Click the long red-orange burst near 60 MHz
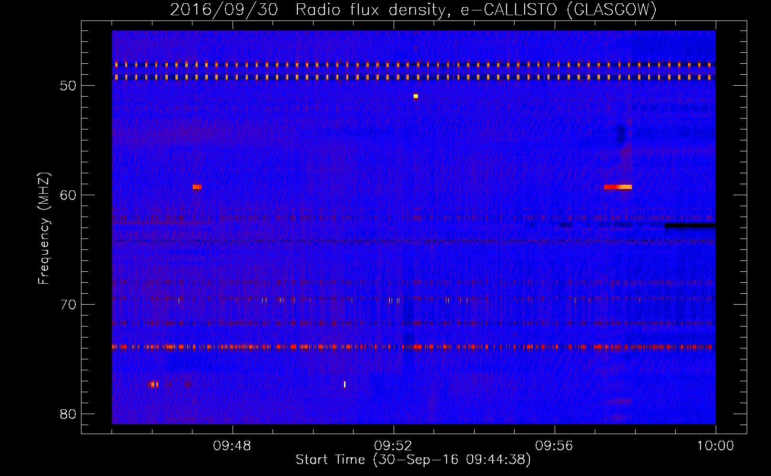 pyautogui.click(x=618, y=187)
